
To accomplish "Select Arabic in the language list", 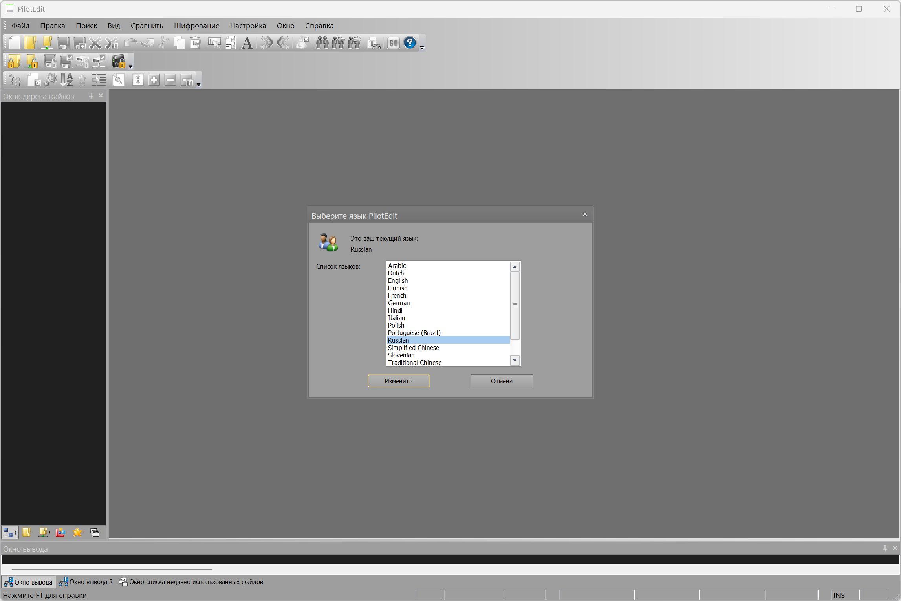I will point(448,266).
